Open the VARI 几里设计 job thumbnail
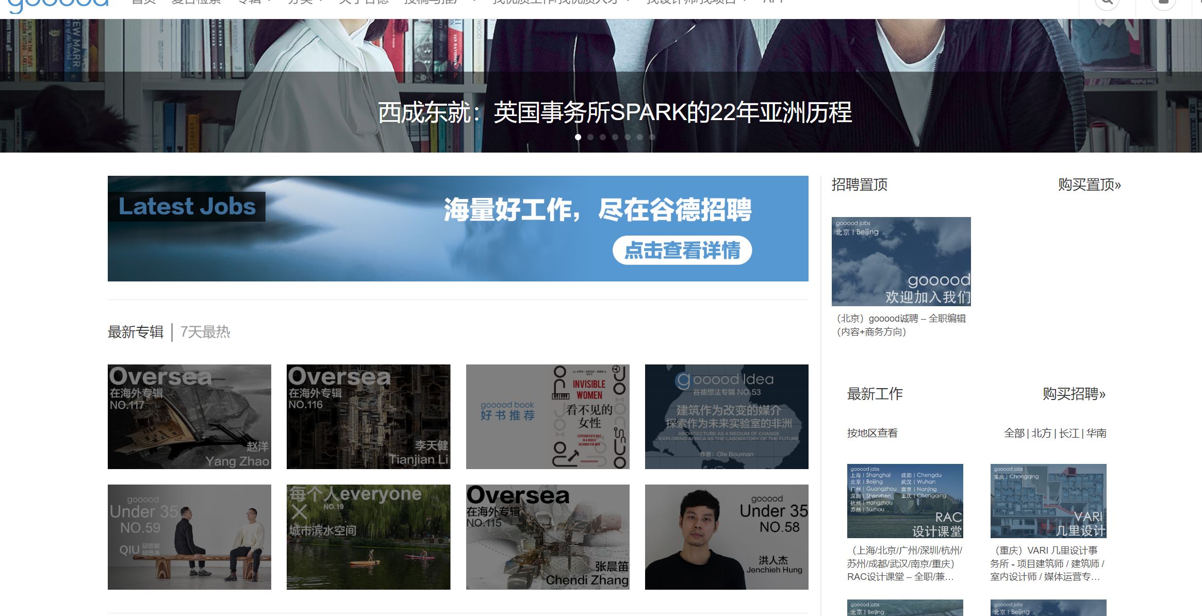 click(1048, 501)
